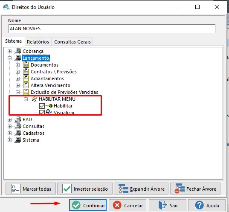The height and width of the screenshot is (212, 229).
Task: Select the Cadastros tree label
Action: (x=33, y=133)
